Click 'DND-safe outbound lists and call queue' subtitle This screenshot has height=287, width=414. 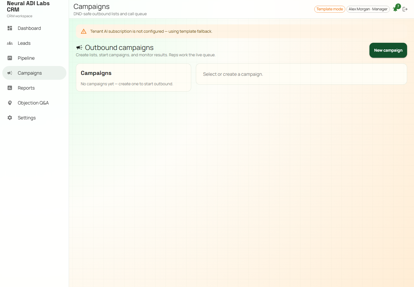110,14
